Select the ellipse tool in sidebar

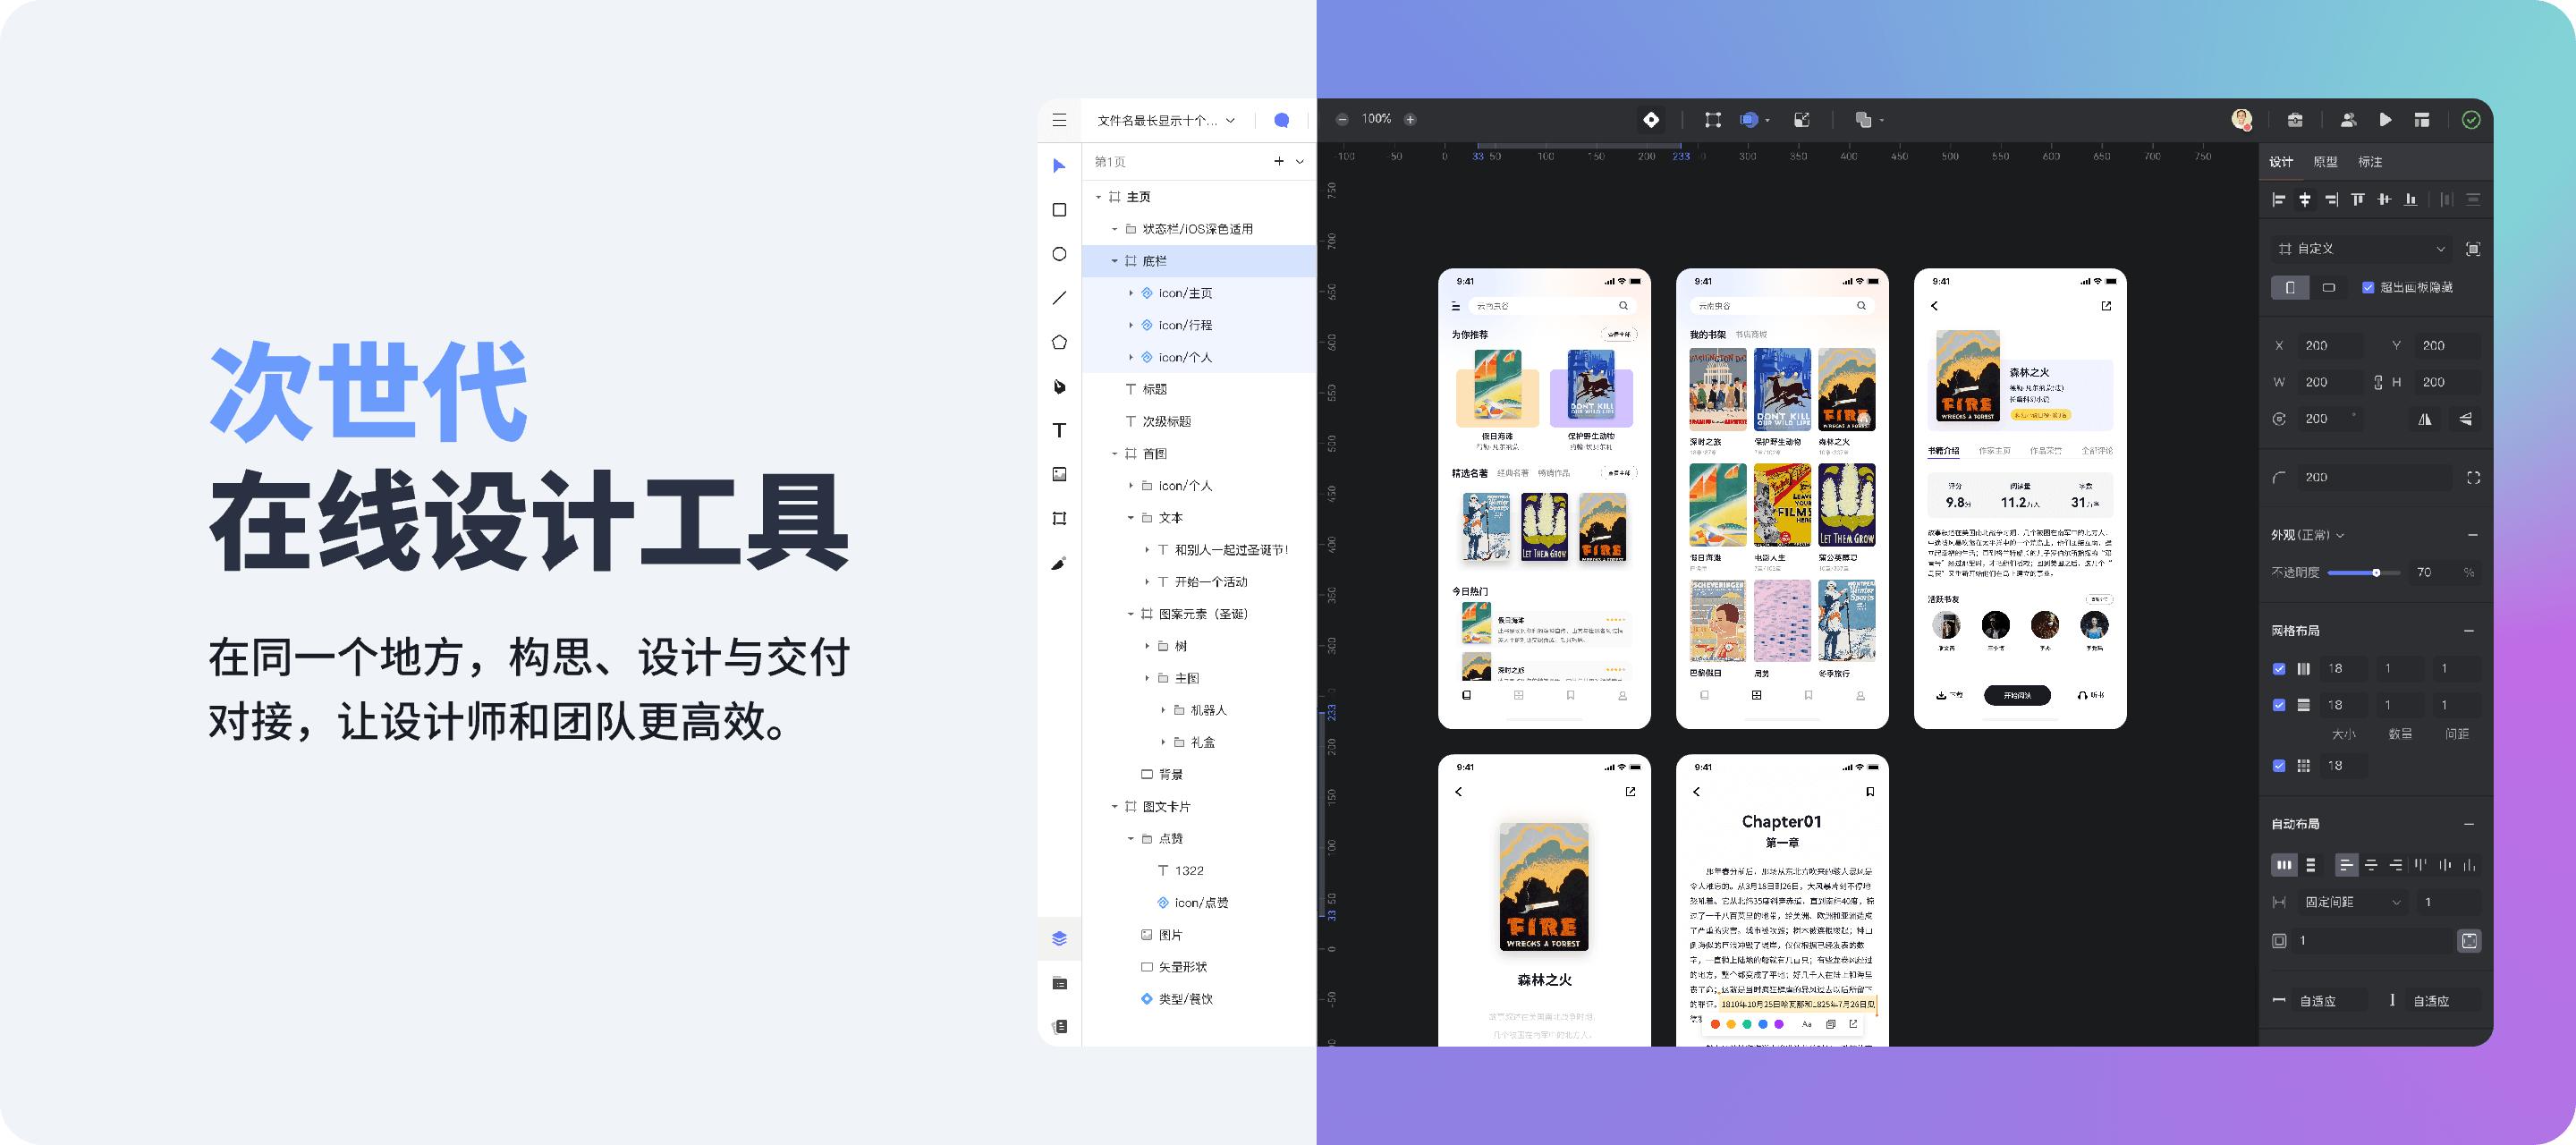[x=1059, y=254]
